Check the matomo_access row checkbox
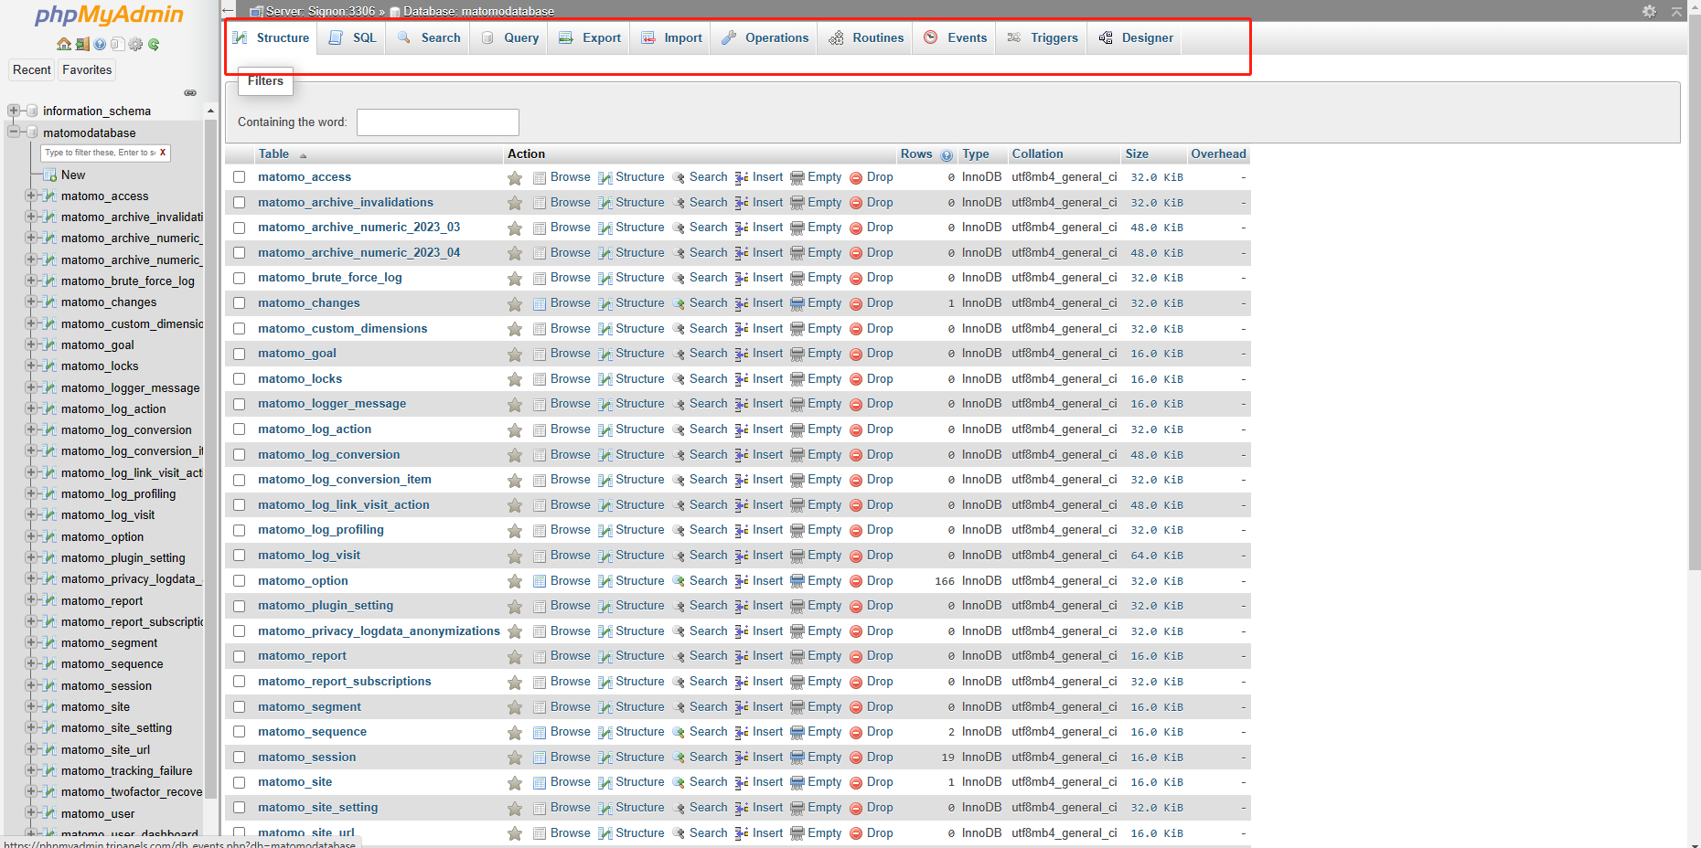Image resolution: width=1701 pixels, height=848 pixels. pyautogui.click(x=239, y=177)
